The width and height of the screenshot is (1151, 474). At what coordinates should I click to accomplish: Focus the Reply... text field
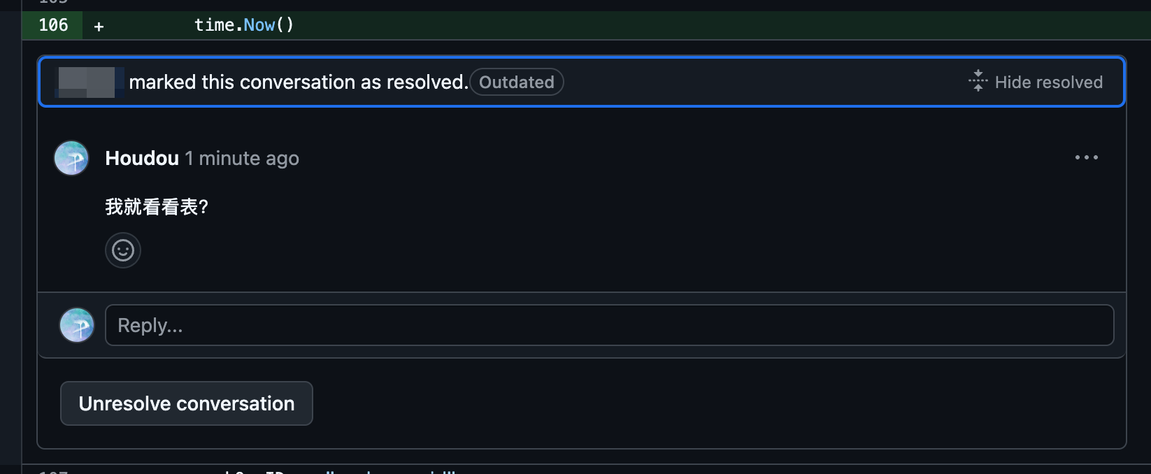point(609,325)
